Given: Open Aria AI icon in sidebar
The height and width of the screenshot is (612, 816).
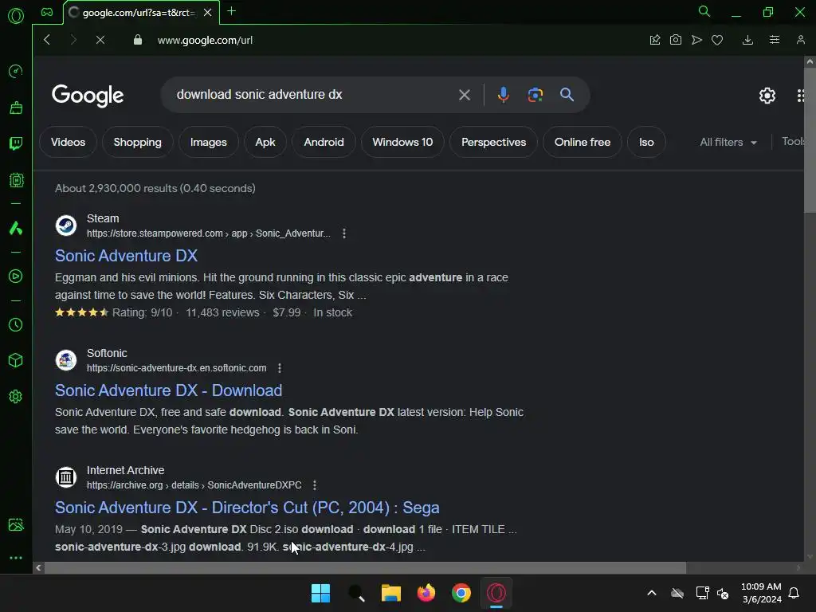Looking at the screenshot, I should (16, 228).
